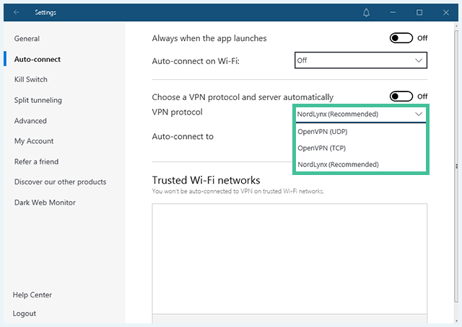462x327 pixels.
Task: Click the Trusted Wi-Fi networks list box
Action: tap(289, 259)
